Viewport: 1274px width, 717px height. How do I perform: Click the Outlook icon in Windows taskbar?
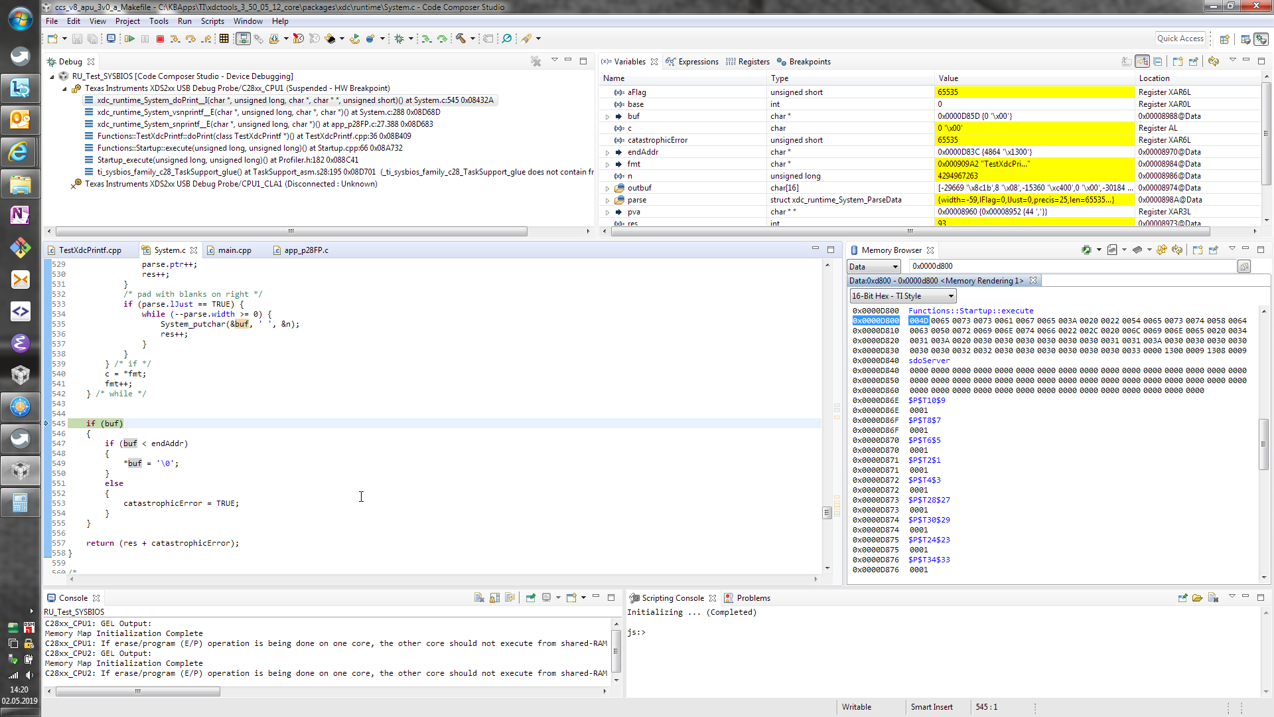tap(20, 119)
